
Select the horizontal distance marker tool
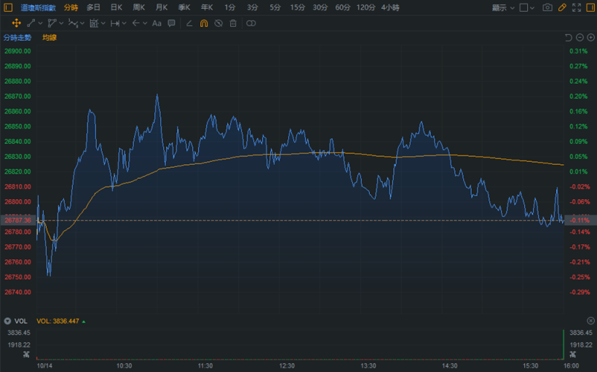(x=115, y=23)
